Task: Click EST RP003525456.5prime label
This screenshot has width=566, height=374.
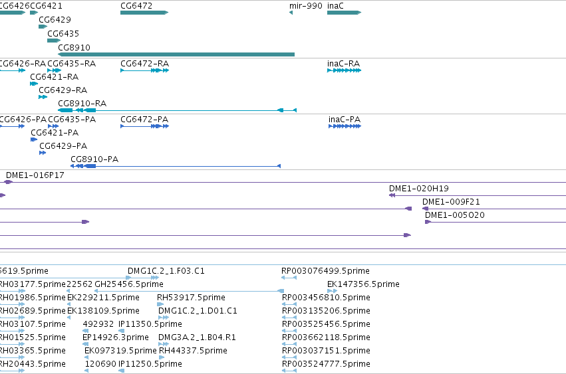Action: pyautogui.click(x=326, y=324)
